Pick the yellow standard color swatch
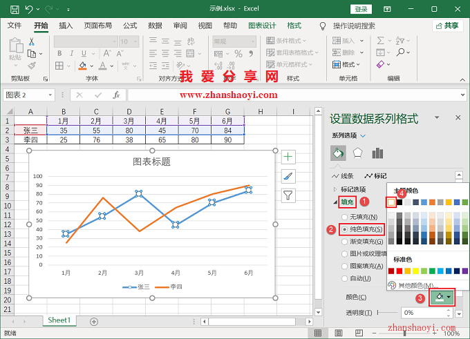Viewport: 470px width, 339px height. point(416,271)
